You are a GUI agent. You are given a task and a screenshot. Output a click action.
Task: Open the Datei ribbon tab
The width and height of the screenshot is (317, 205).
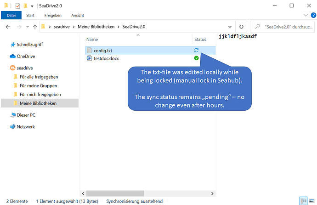coord(11,15)
